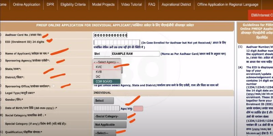Click the INDIVIDUAL legal type text
This screenshot has width=273, height=136.
[102, 93]
